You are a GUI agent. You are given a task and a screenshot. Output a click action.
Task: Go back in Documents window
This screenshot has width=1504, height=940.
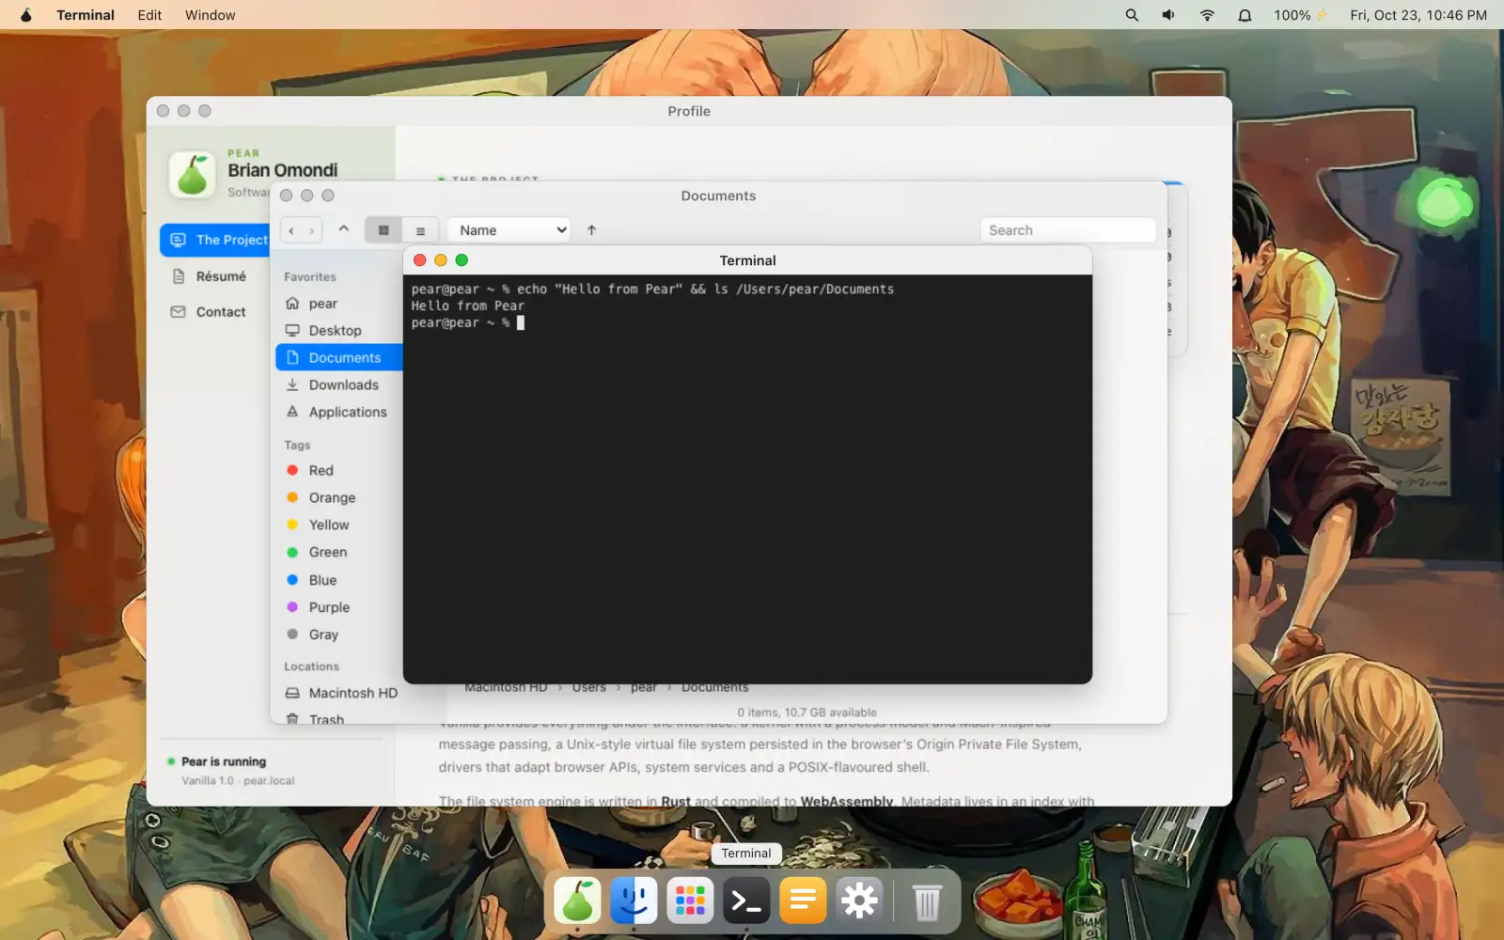291,230
